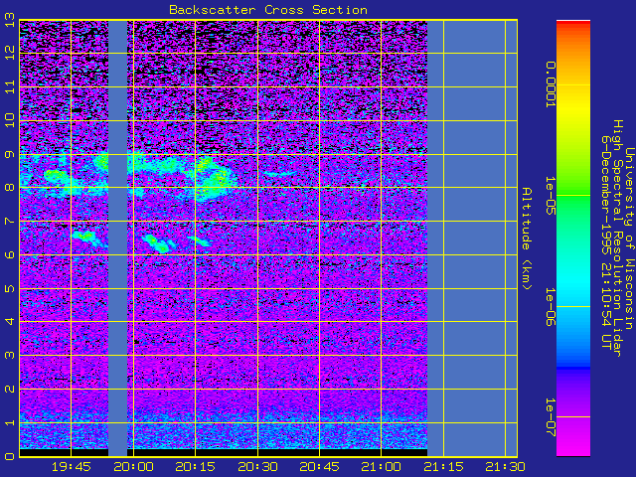Click the 1e-05 colorbar value label
This screenshot has height=477, width=636.
tap(550, 196)
